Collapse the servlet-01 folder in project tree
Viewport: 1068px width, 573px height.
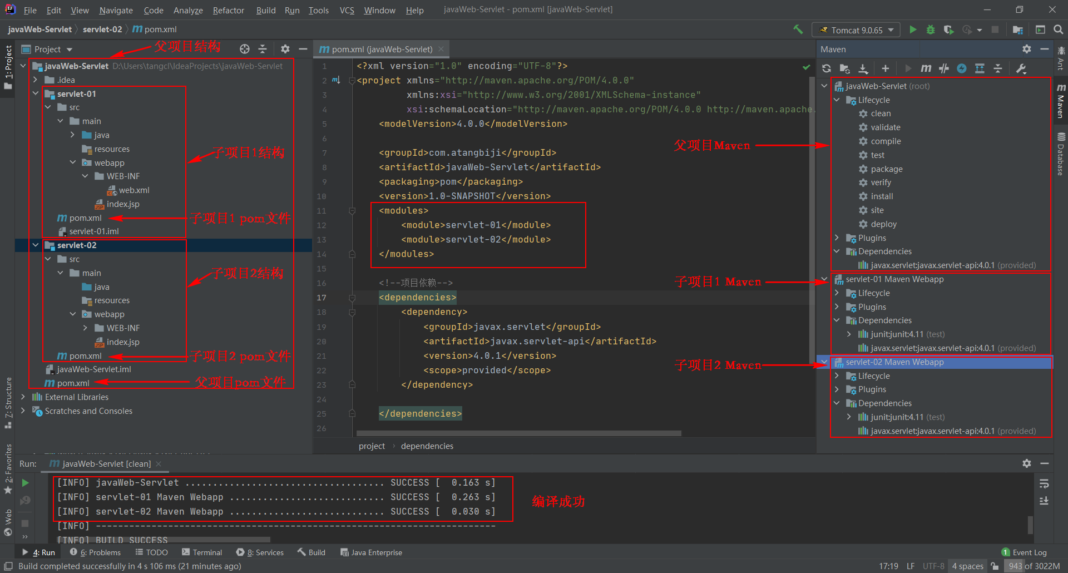pos(36,93)
